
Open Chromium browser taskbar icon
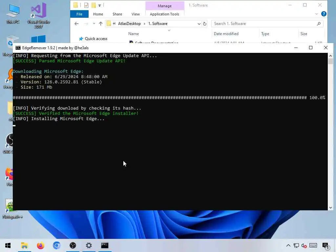pyautogui.click(x=56, y=245)
